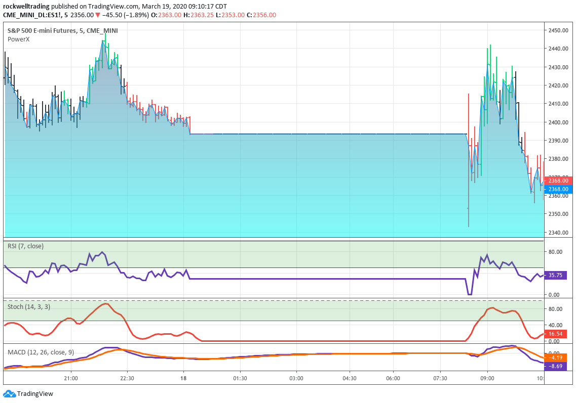The height and width of the screenshot is (403, 576).
Task: Click the 2360.00 price axis label
Action: click(558, 196)
